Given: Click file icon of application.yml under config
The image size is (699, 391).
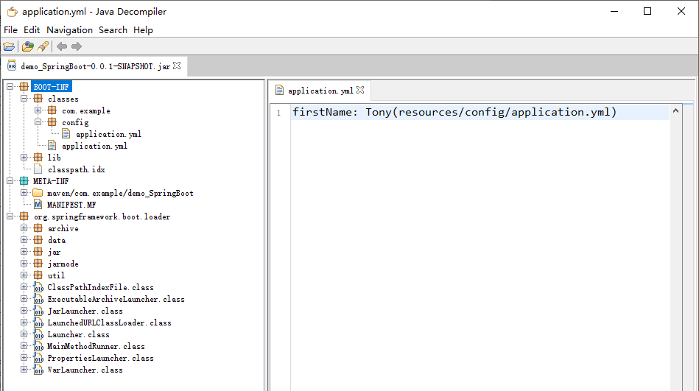Looking at the screenshot, I should (66, 134).
